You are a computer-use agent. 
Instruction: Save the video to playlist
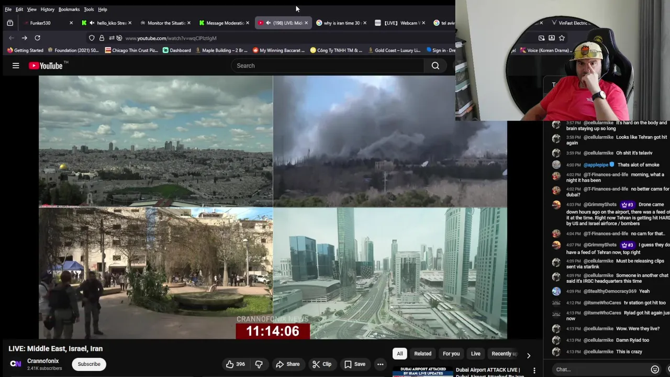(x=355, y=364)
